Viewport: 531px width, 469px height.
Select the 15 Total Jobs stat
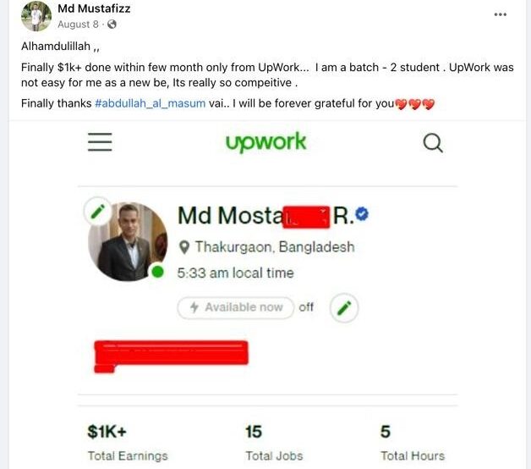[274, 443]
